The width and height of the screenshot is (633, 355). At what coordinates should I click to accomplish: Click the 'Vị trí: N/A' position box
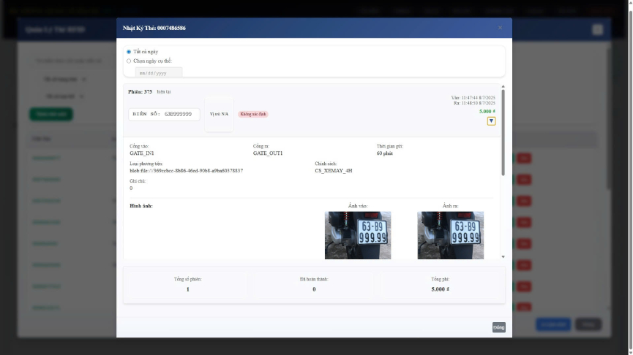219,114
